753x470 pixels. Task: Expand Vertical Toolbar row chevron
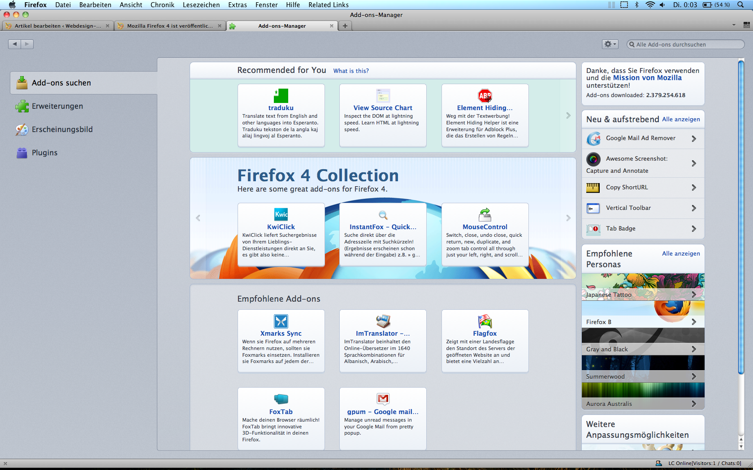pos(694,208)
